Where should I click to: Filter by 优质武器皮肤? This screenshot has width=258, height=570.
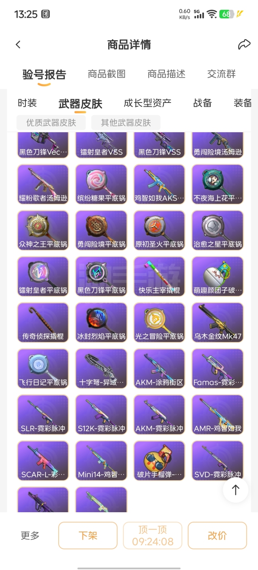pyautogui.click(x=51, y=123)
